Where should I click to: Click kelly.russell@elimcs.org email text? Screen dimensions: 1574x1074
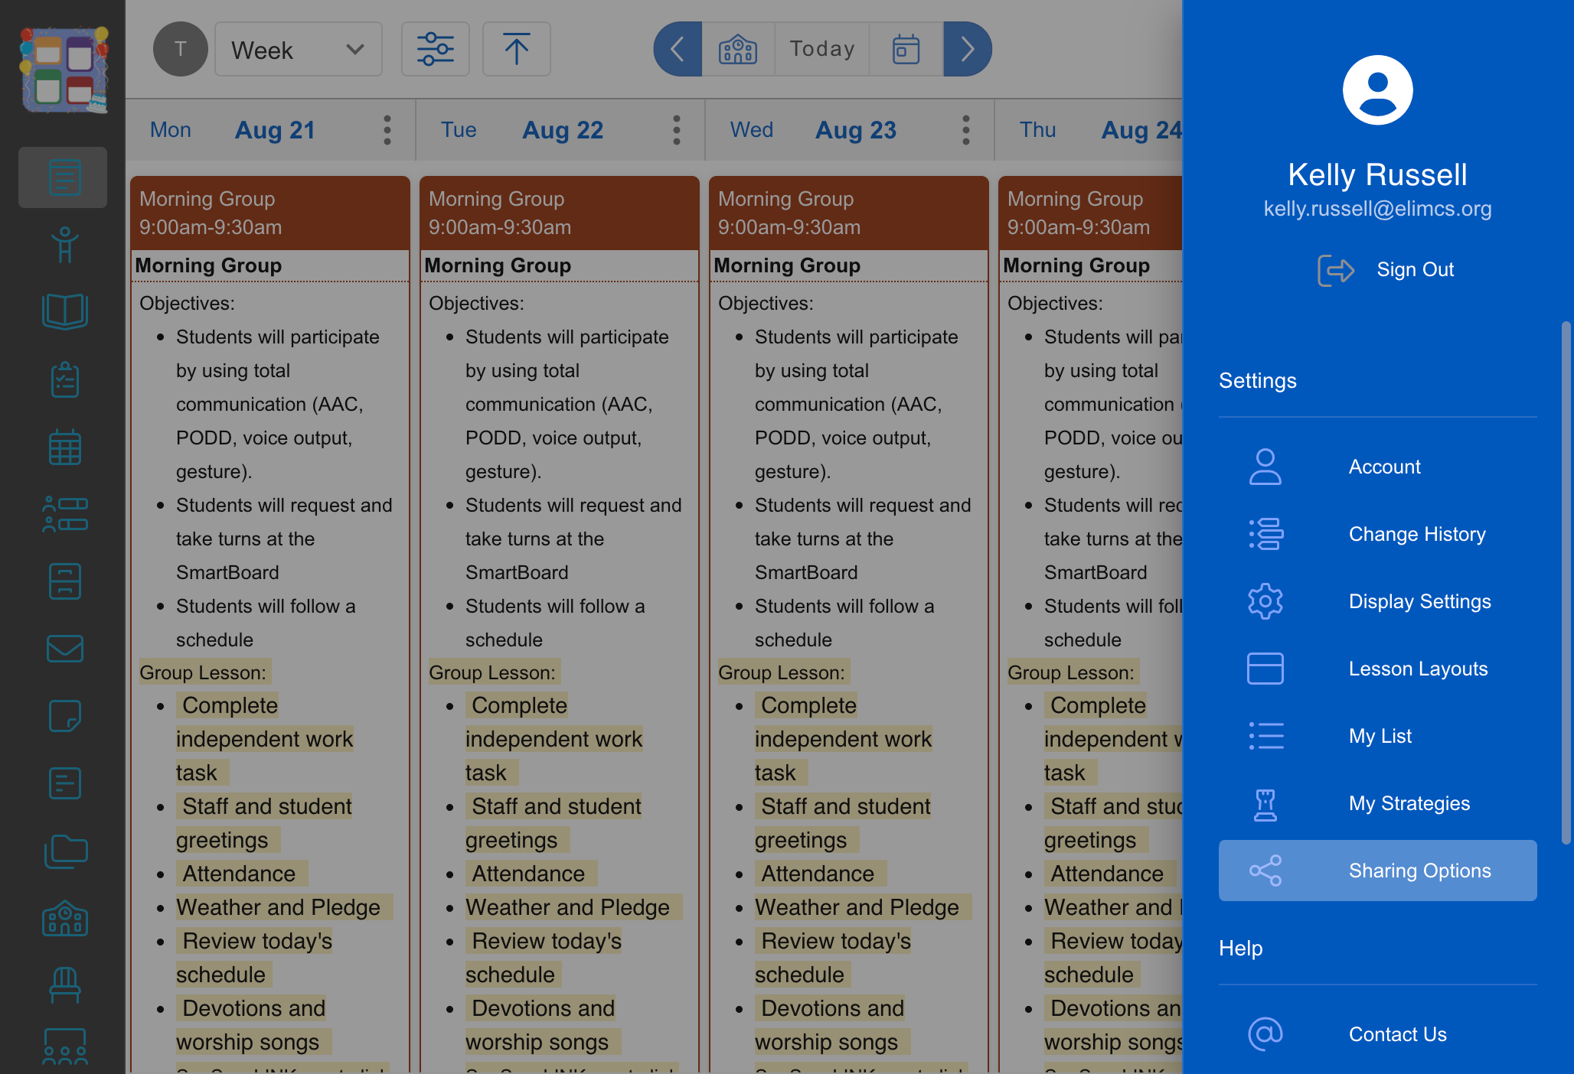pos(1377,209)
